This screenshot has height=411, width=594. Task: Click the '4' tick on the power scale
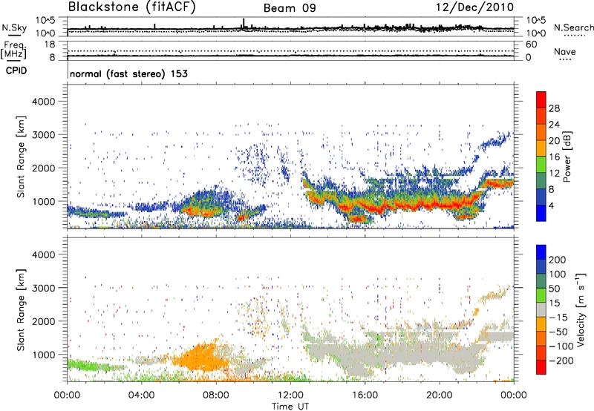point(552,205)
